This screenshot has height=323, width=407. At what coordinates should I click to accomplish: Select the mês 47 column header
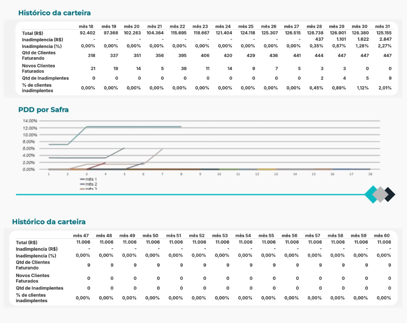point(81,235)
